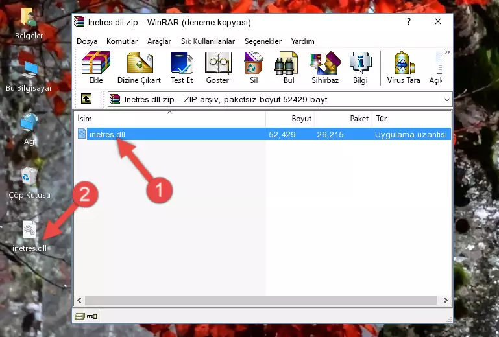Viewport: 499px width, 337px height.
Task: Close the WinRAR window
Action: [438, 21]
